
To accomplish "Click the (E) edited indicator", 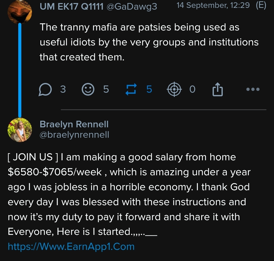I will [261, 5].
